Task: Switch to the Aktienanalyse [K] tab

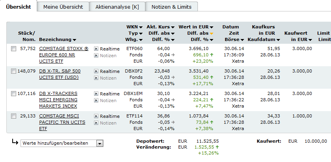Action: coord(117,7)
